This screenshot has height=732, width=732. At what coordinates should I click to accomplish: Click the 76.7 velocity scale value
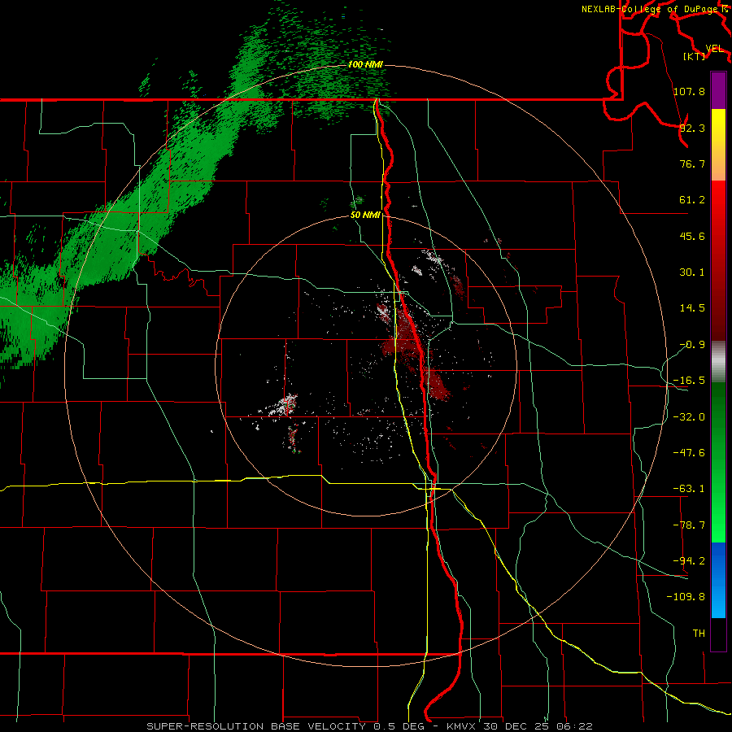[x=692, y=163]
